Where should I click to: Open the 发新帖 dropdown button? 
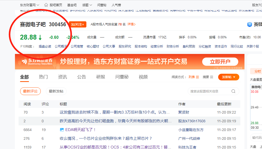228,77
